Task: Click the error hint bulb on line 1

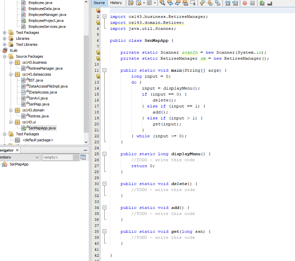Action: coord(98,11)
